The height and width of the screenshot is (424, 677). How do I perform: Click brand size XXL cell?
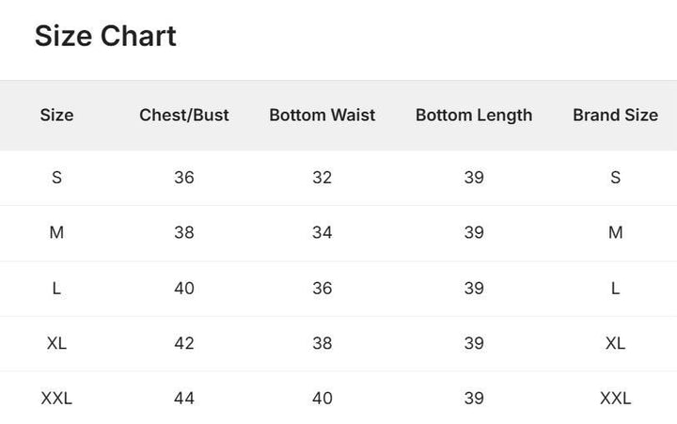click(x=615, y=399)
